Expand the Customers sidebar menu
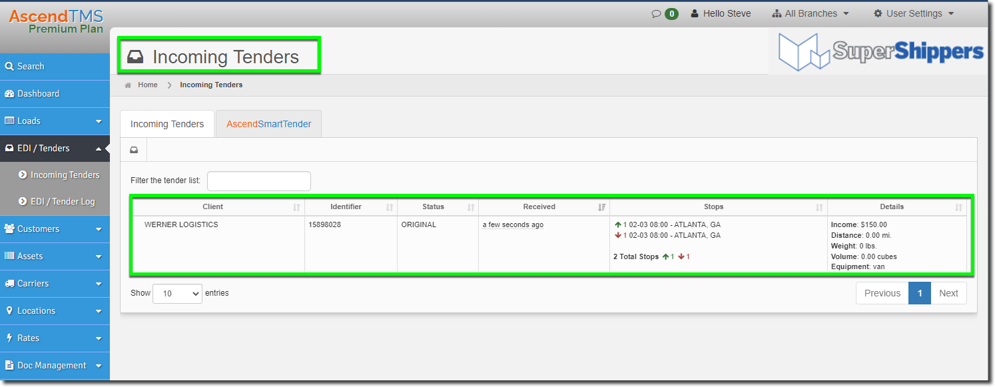This screenshot has width=995, height=387. 99,229
